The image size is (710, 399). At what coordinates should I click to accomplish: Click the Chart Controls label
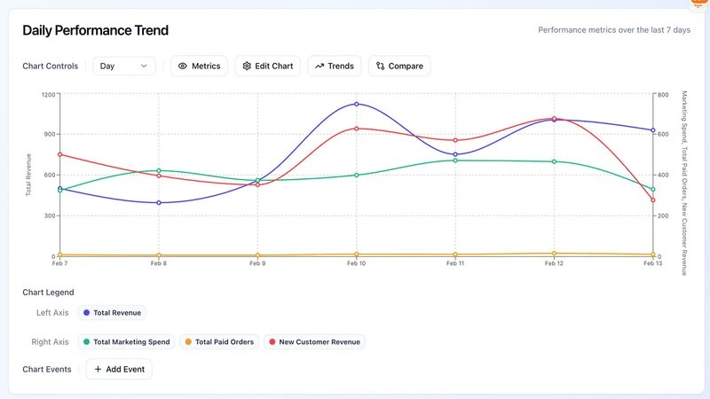(x=51, y=66)
